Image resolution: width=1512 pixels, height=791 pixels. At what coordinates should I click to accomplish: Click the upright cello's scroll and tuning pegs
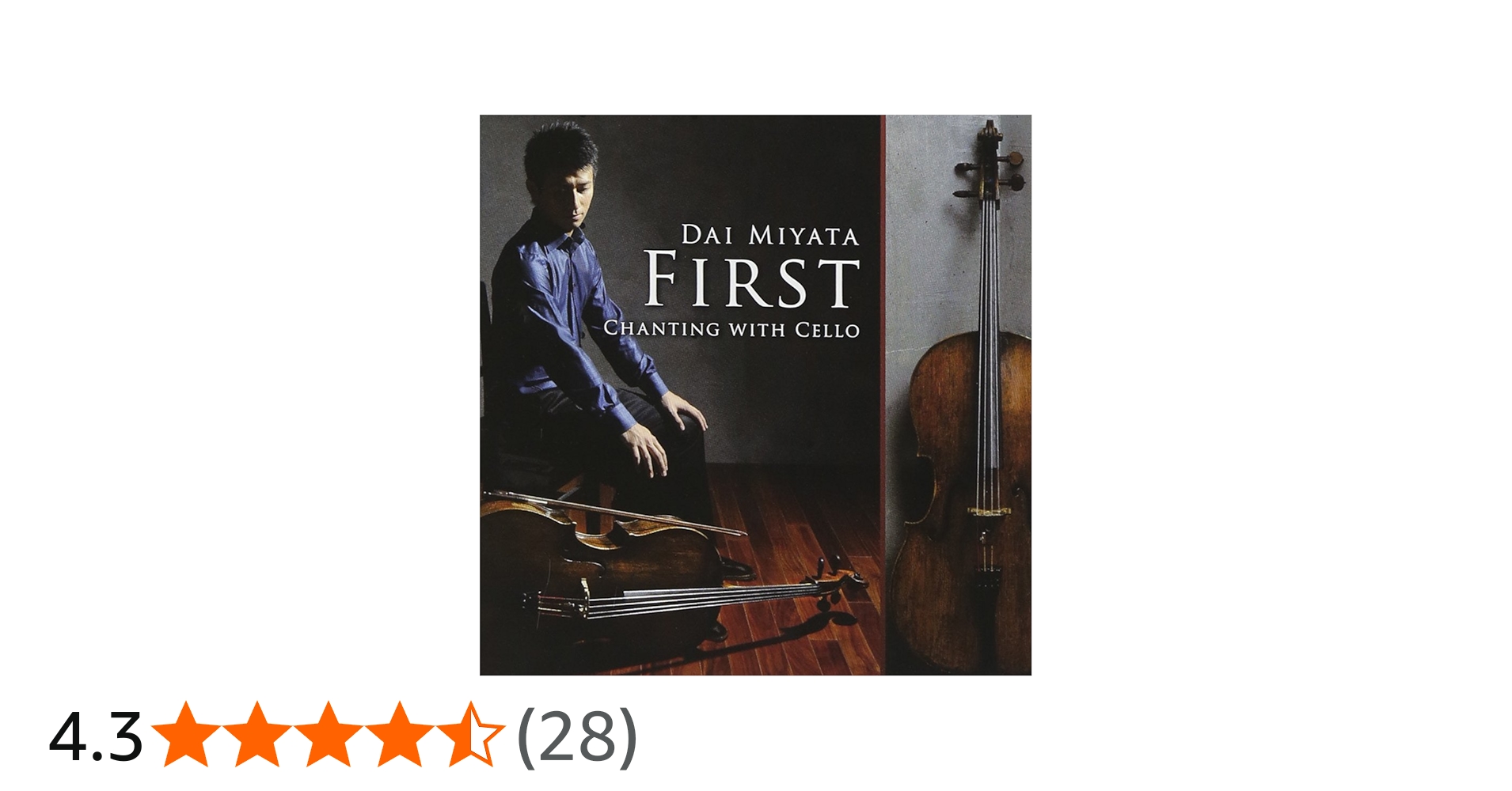(x=990, y=164)
